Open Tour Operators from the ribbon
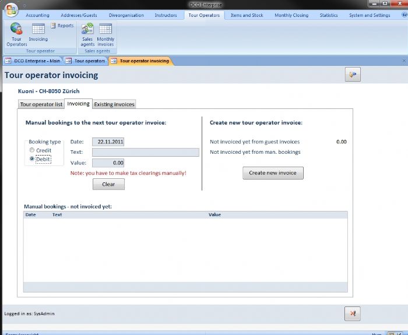The height and width of the screenshot is (335, 408). point(16,34)
